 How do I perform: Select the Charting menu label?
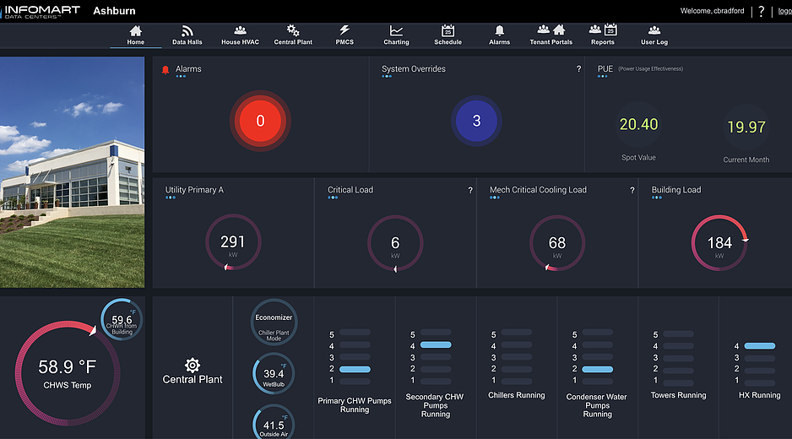pos(396,42)
